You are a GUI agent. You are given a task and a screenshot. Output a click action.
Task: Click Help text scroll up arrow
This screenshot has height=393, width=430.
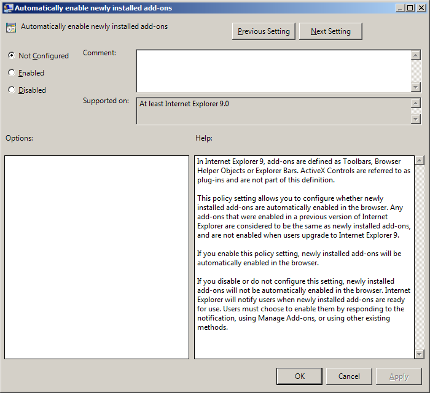420,161
